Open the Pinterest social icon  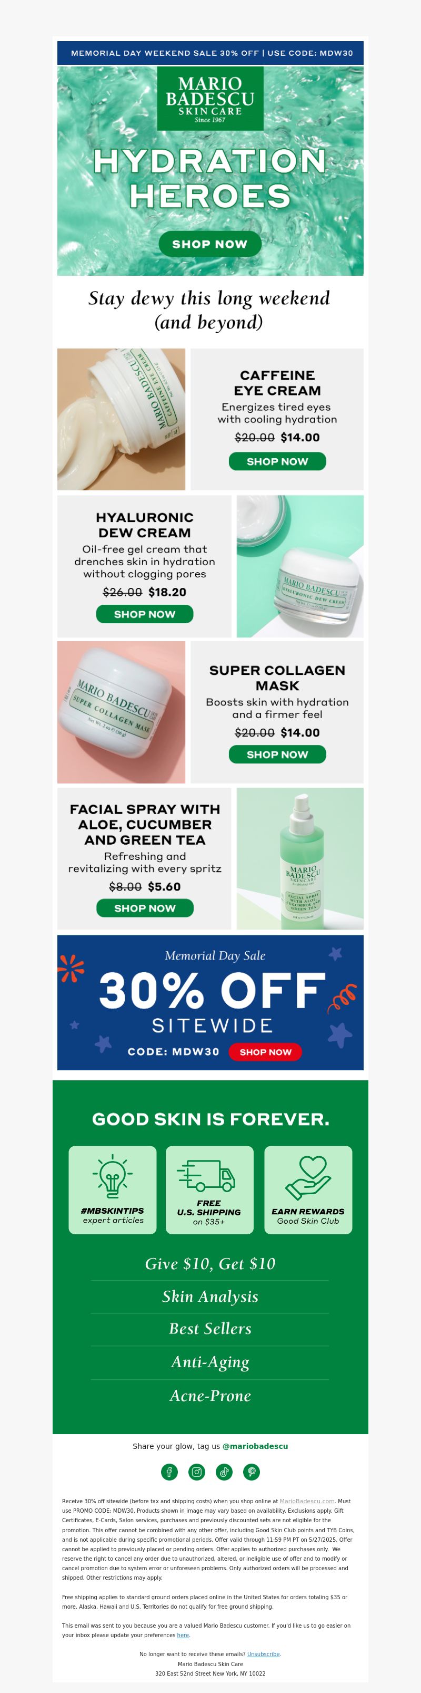(252, 1472)
